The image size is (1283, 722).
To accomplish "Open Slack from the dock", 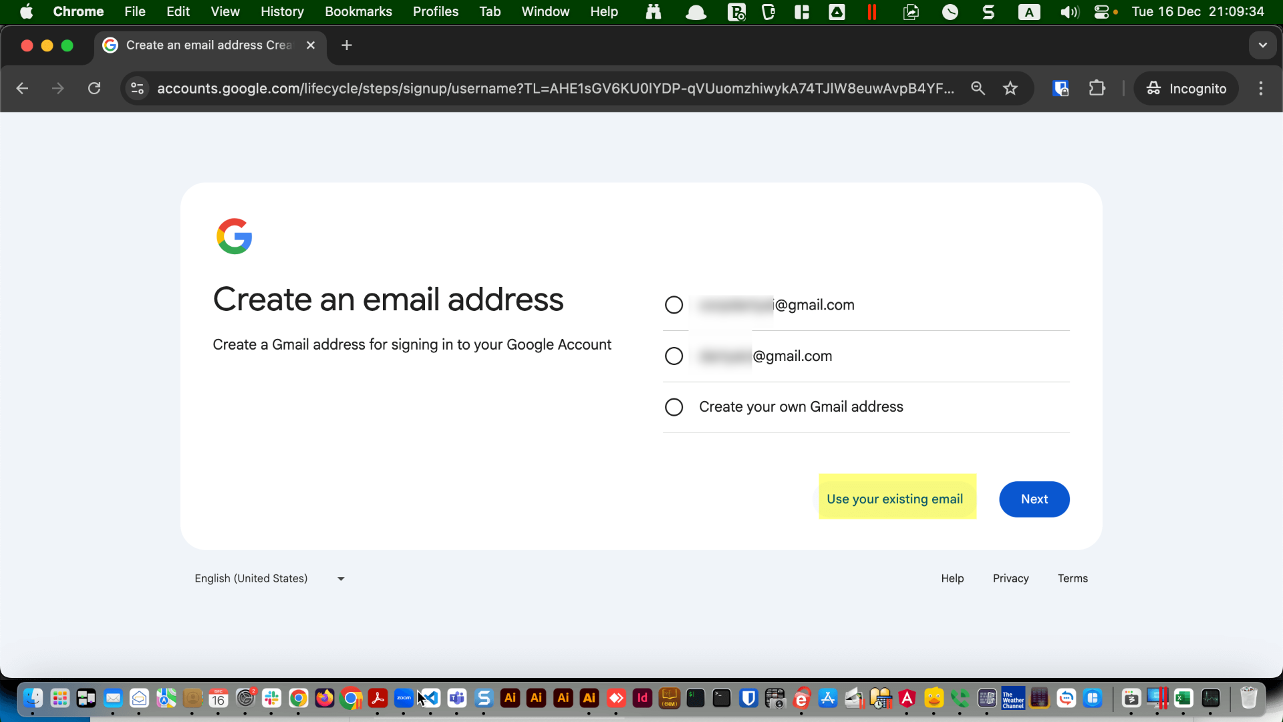I will [272, 698].
